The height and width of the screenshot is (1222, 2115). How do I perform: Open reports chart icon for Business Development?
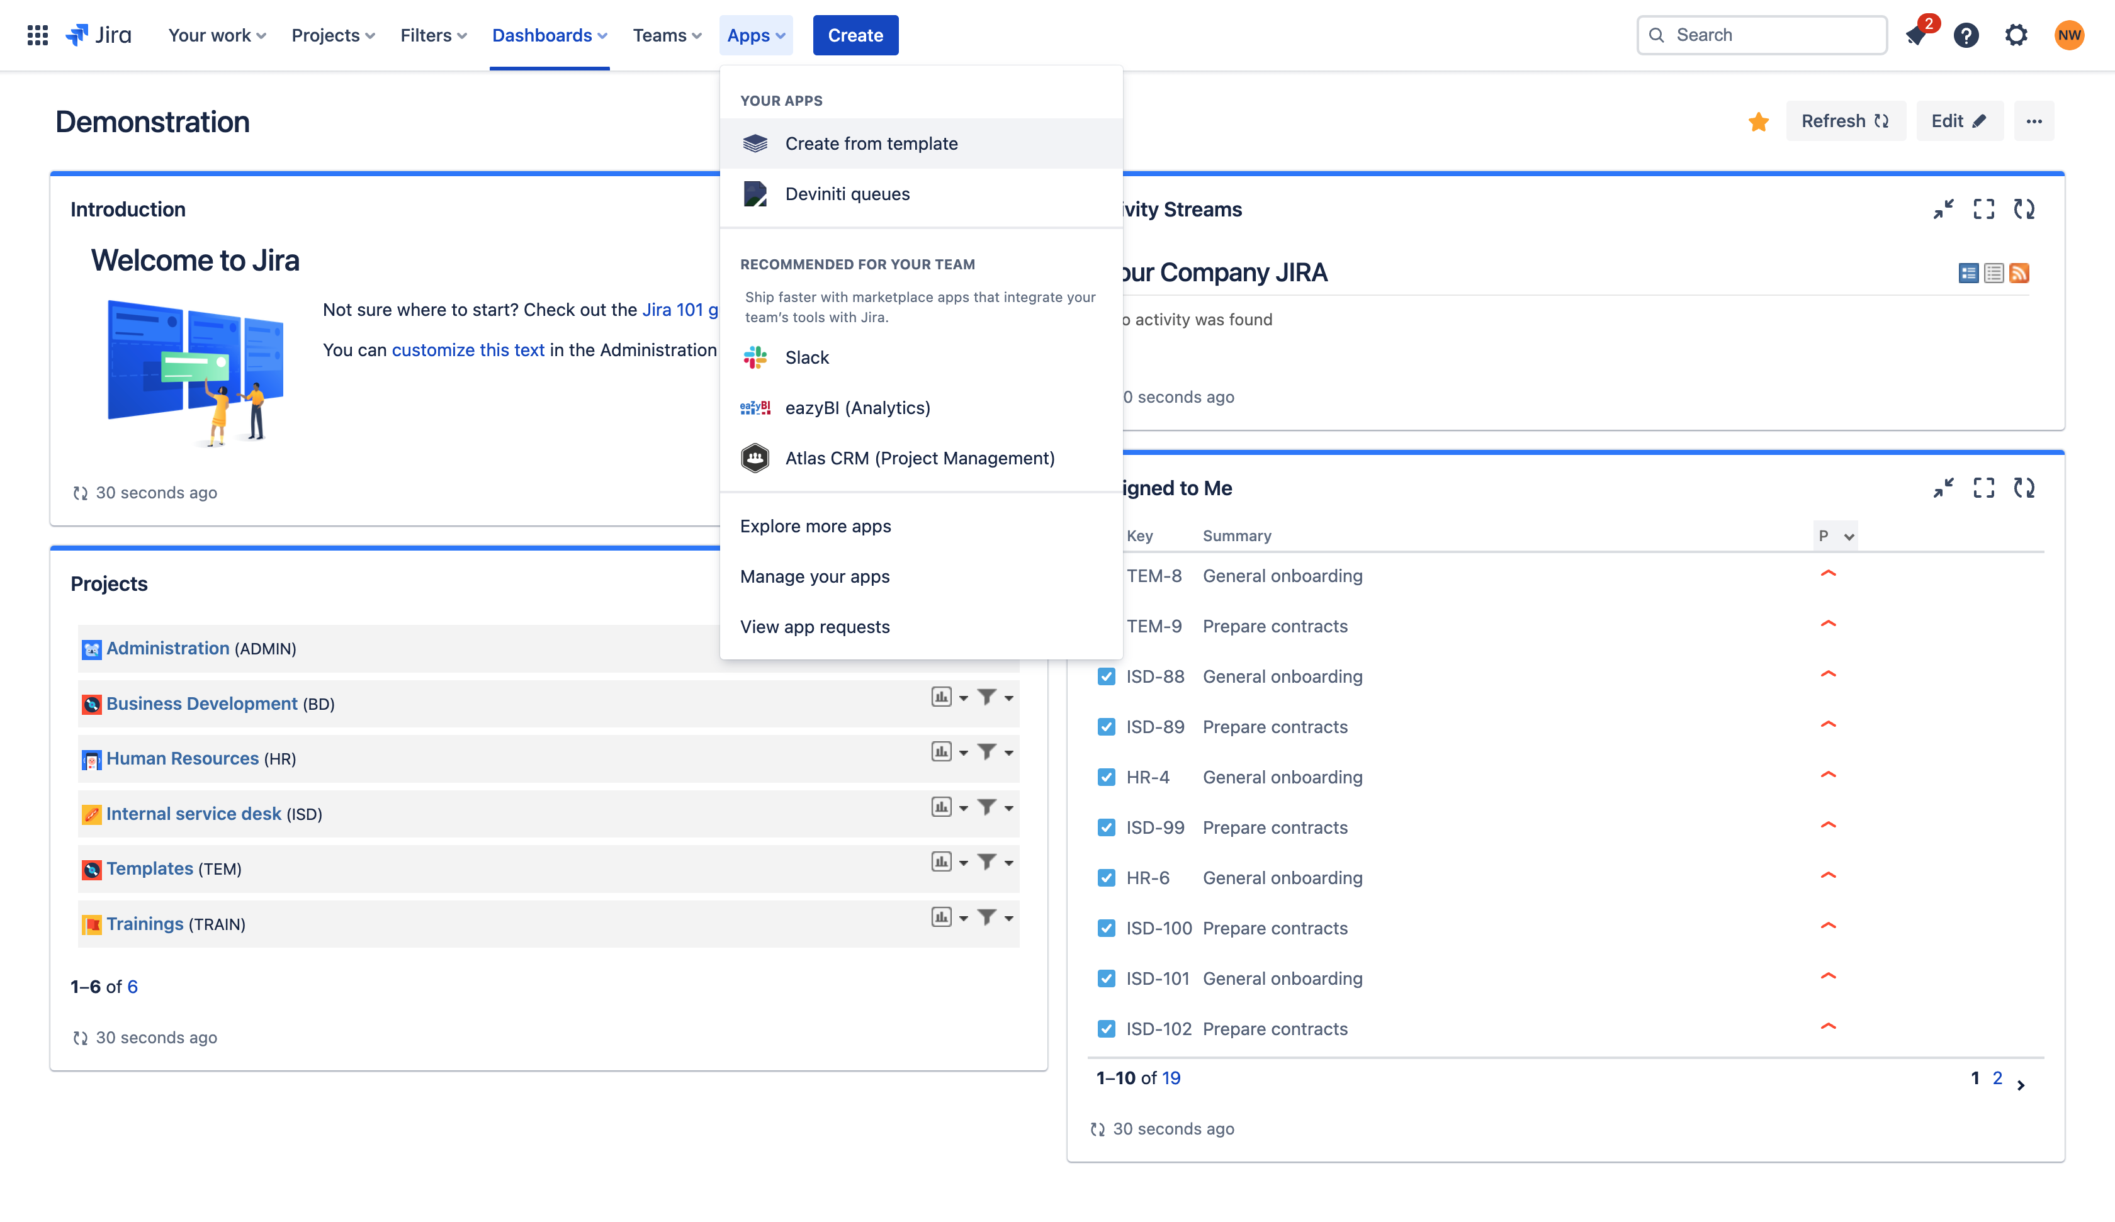coord(941,697)
